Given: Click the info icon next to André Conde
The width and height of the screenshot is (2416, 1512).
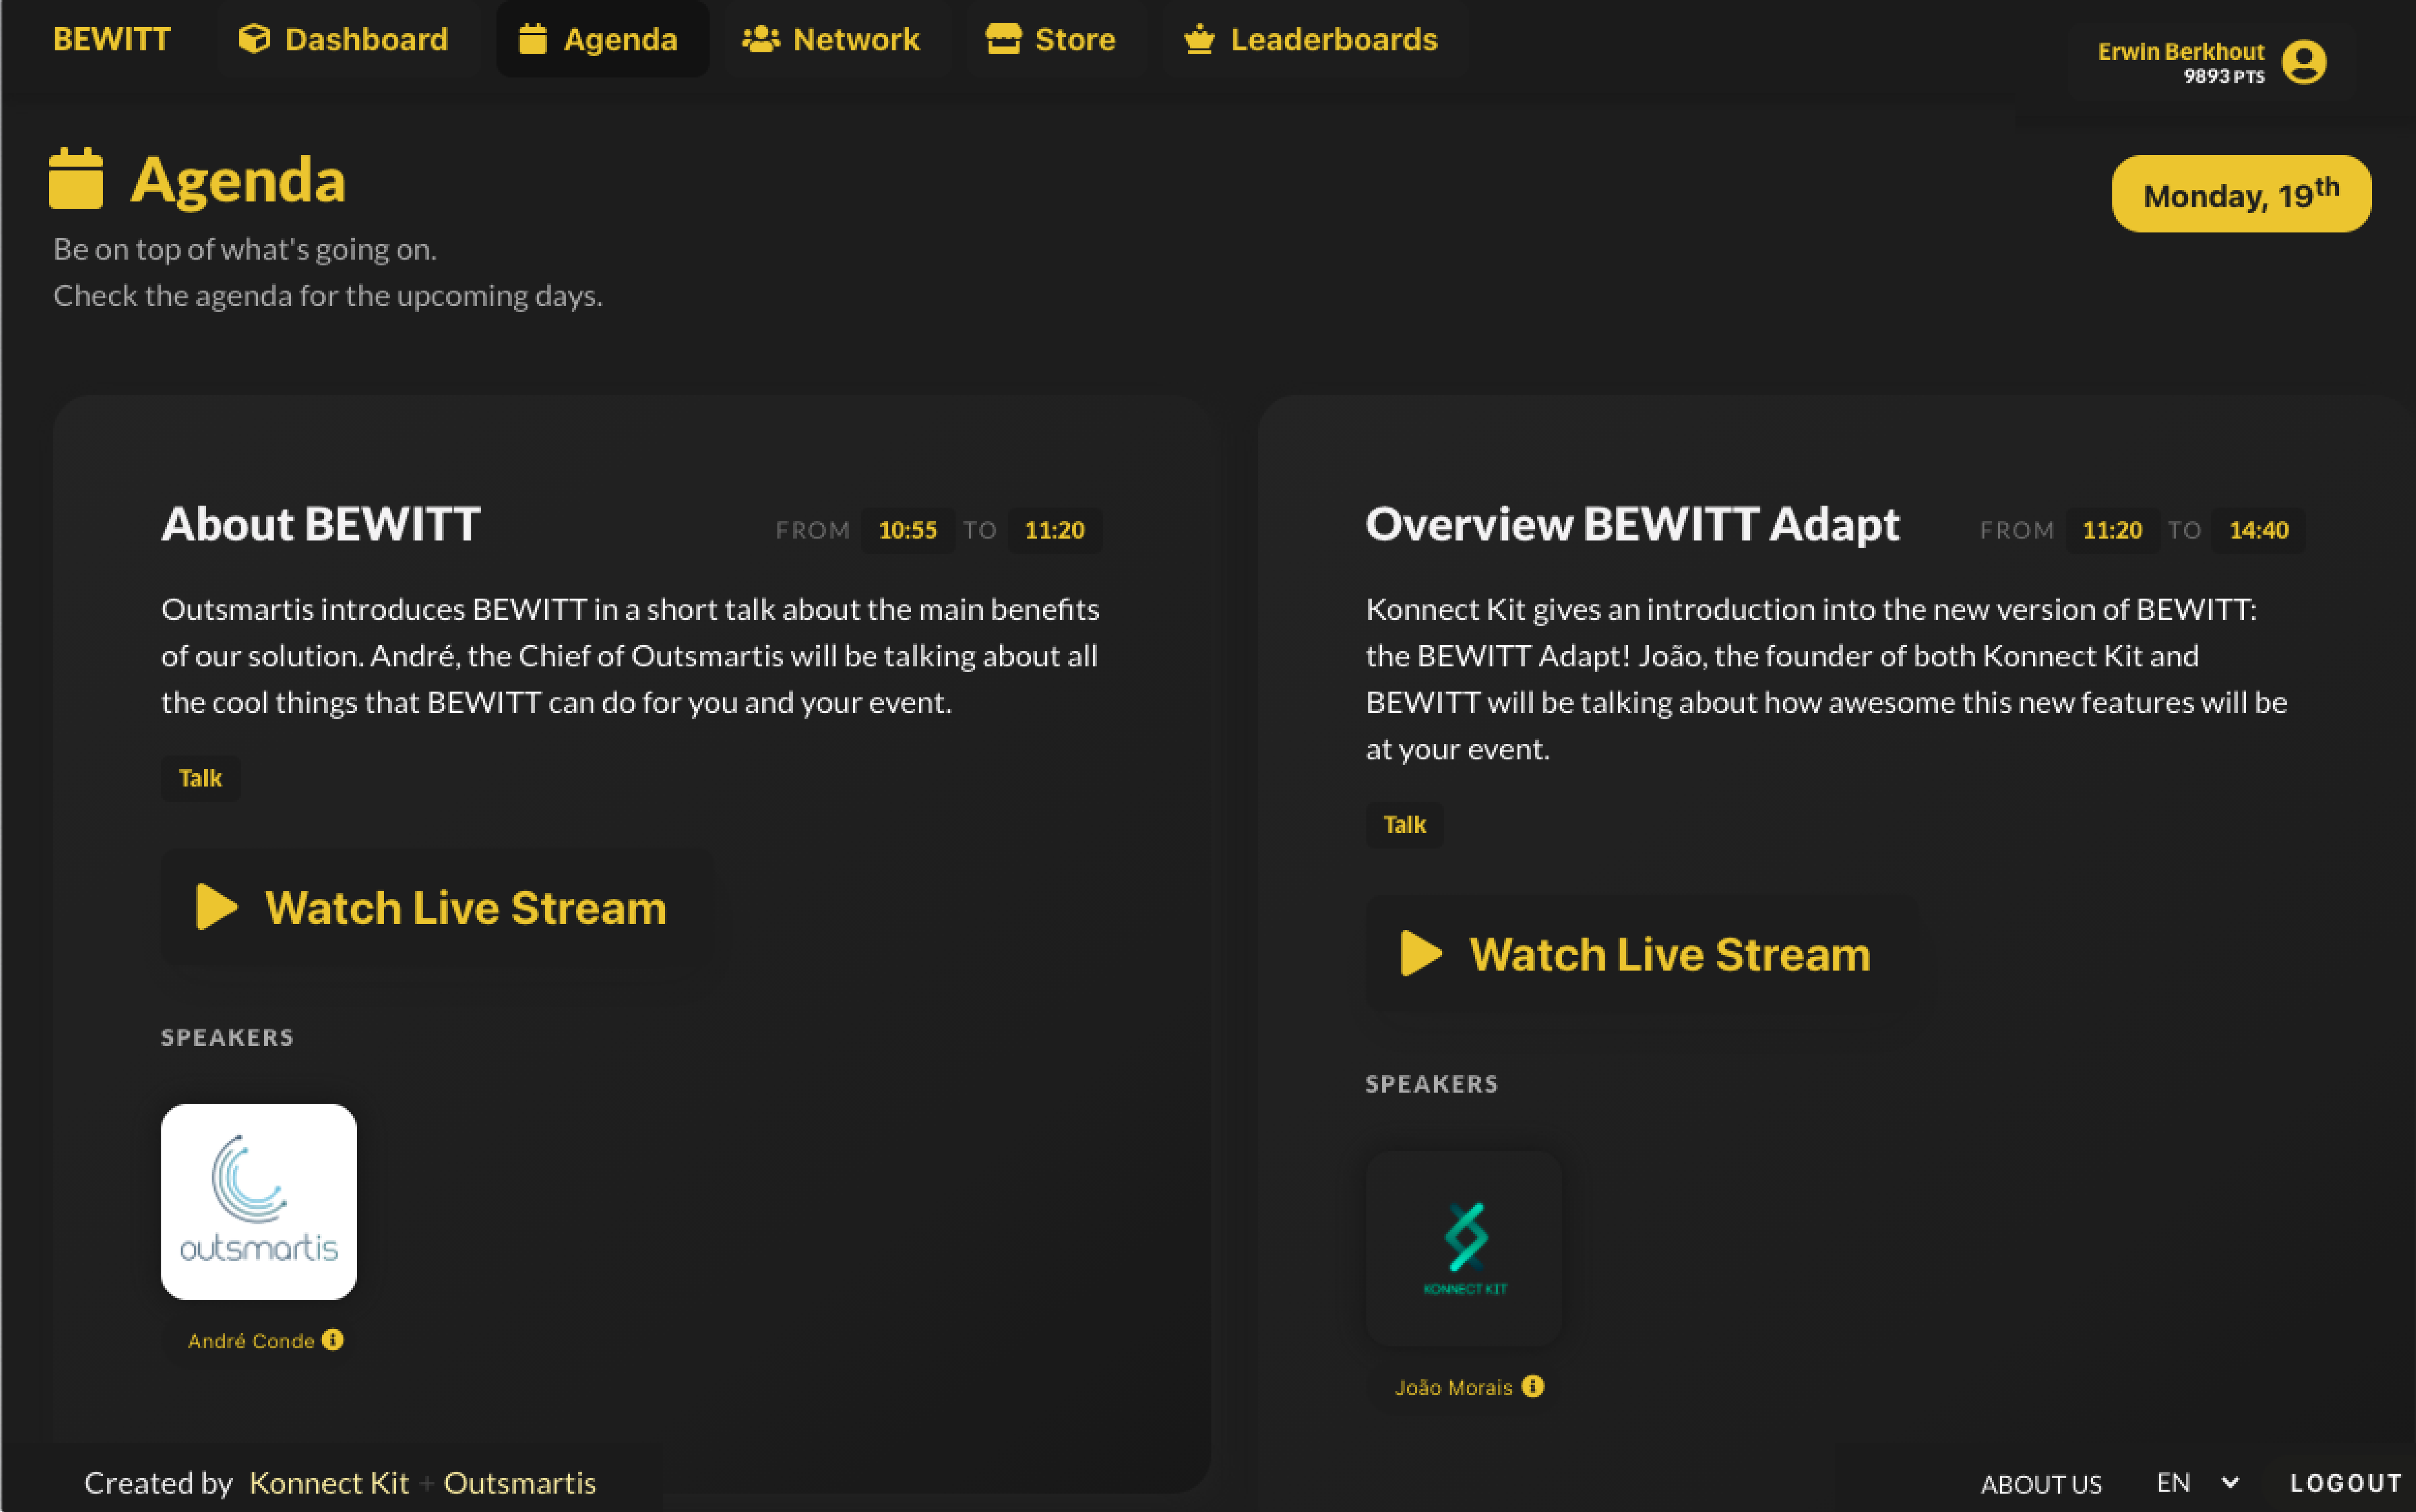Looking at the screenshot, I should (x=333, y=1339).
